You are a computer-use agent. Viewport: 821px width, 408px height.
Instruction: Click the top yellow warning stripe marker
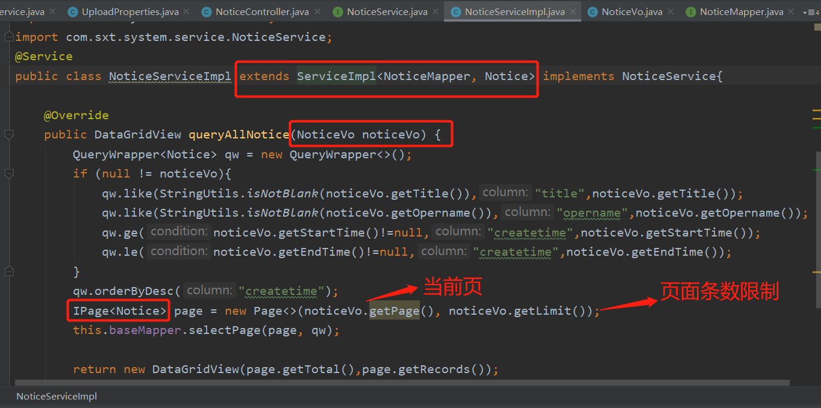(x=817, y=111)
